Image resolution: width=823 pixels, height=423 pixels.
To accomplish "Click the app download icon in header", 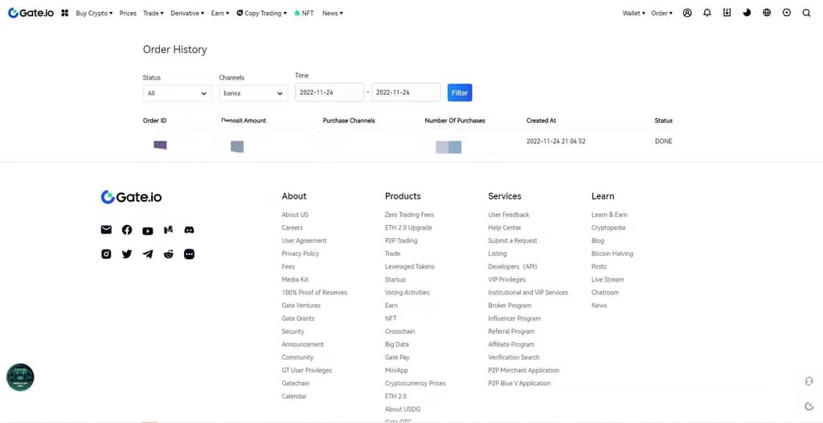I will [x=727, y=13].
